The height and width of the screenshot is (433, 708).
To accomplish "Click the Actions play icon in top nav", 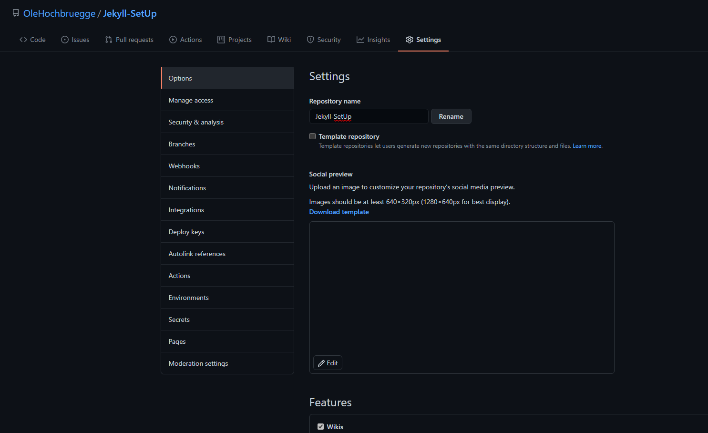I will (173, 40).
